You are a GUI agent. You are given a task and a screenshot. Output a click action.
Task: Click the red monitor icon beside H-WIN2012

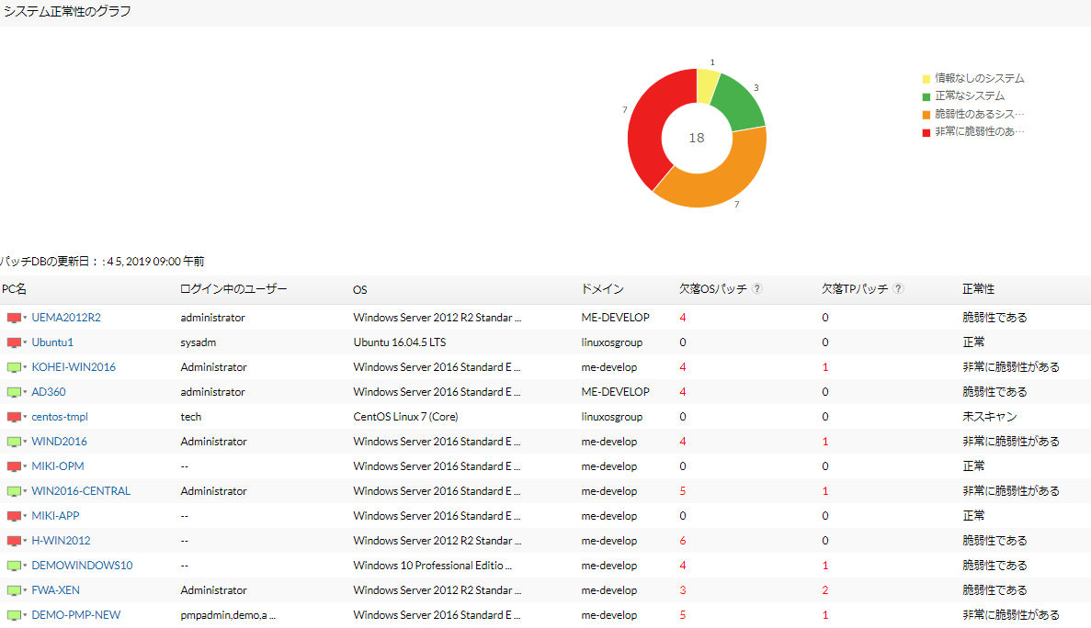13,541
